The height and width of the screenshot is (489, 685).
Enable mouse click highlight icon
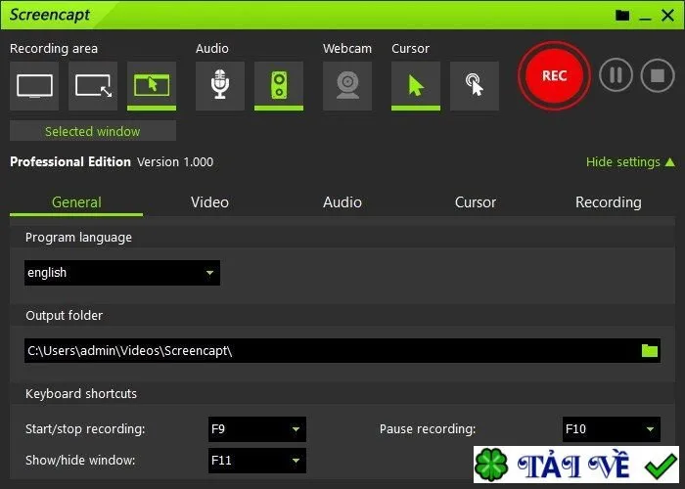tap(475, 86)
